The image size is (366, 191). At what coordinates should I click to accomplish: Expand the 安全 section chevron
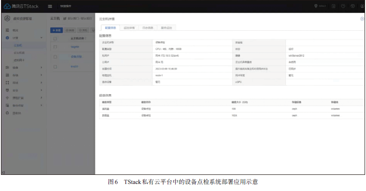[41, 90]
